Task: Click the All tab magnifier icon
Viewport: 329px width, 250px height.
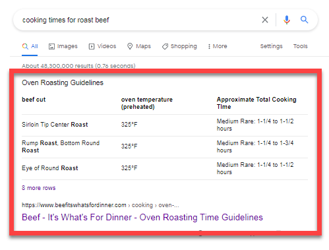Action: [x=25, y=46]
